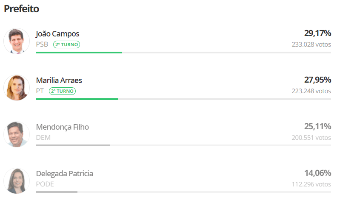
Task: Click the 14,06% percentage figure
Action: pyautogui.click(x=318, y=173)
